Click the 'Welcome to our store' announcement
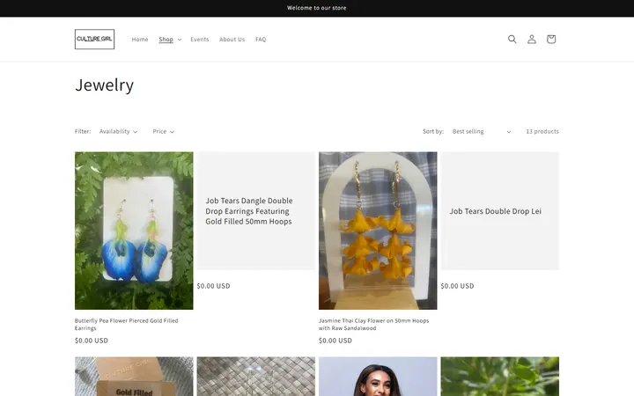Screen dimensions: 634x396 [317, 8]
